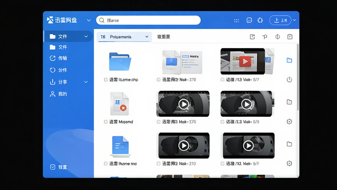
Task: Play the red play button video thumbnail
Action: pos(245,61)
